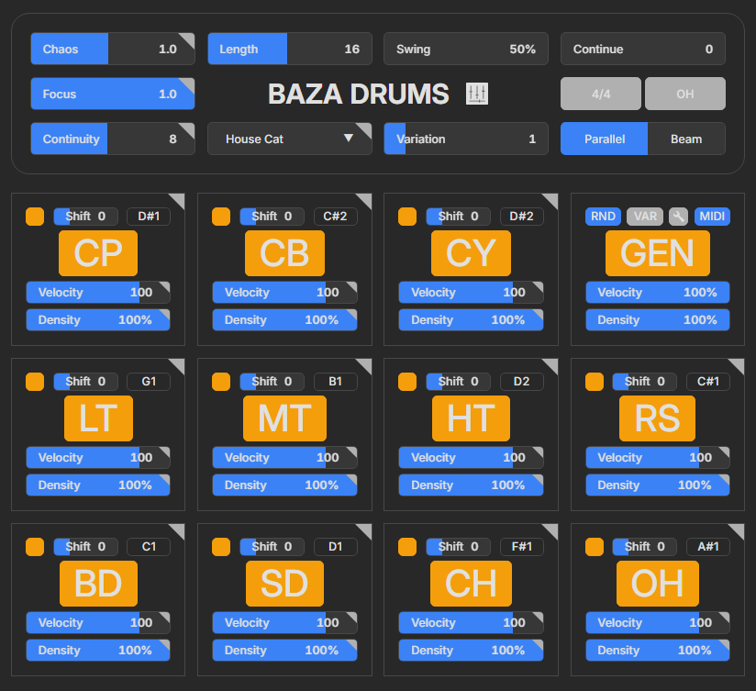
Task: Trigger the CP clap pad
Action: click(98, 253)
